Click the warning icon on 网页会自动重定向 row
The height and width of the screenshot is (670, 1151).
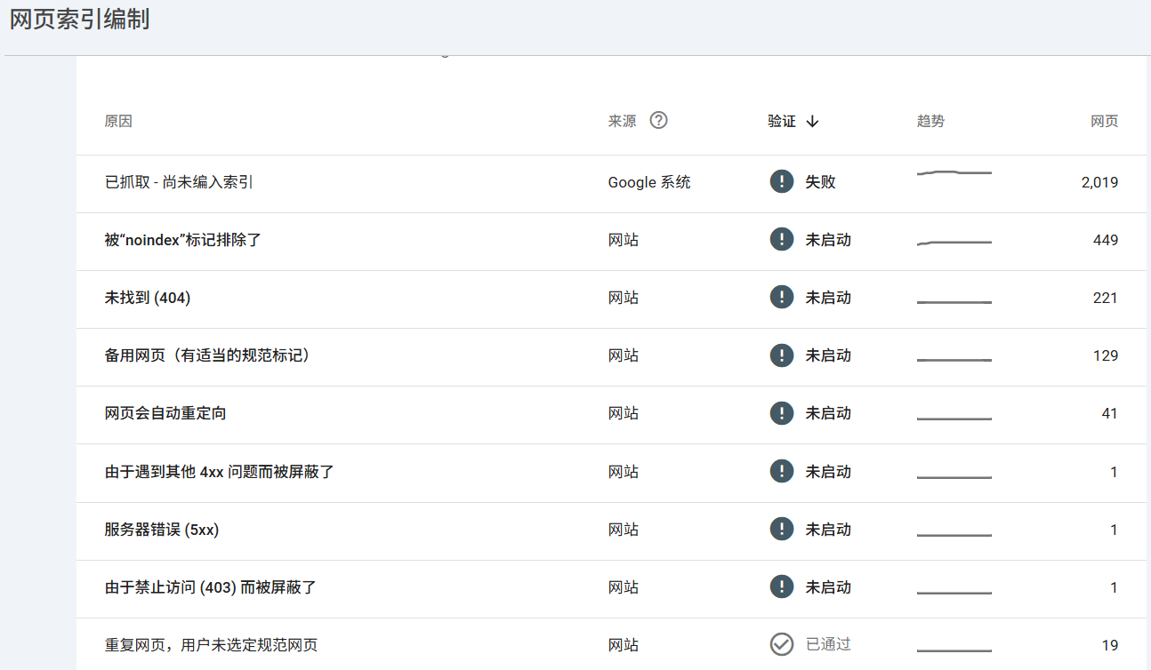click(781, 412)
